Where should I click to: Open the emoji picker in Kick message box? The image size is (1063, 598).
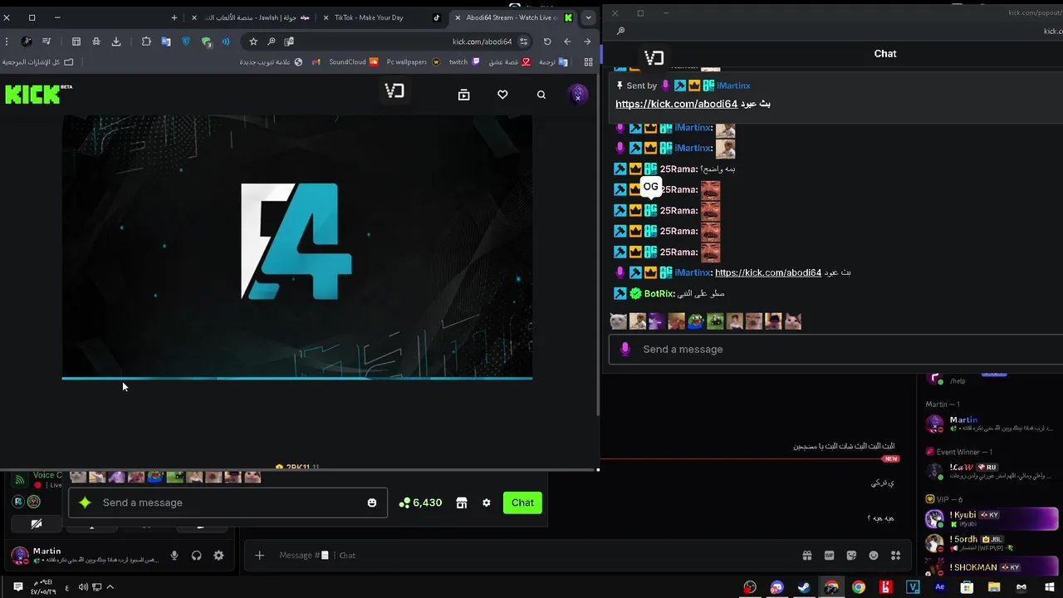372,502
